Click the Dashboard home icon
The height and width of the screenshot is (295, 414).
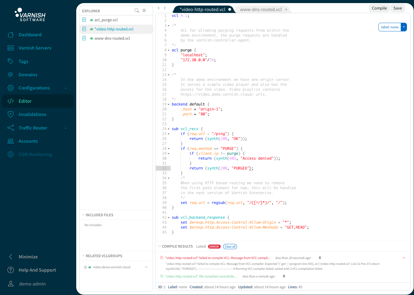(11, 35)
